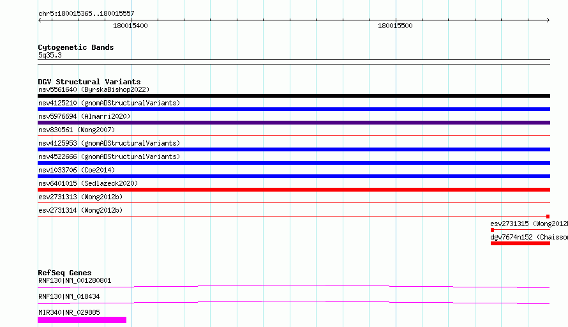568x327 pixels.
Task: Click the chr5:180015365..180015557 region label
Action: (x=86, y=13)
